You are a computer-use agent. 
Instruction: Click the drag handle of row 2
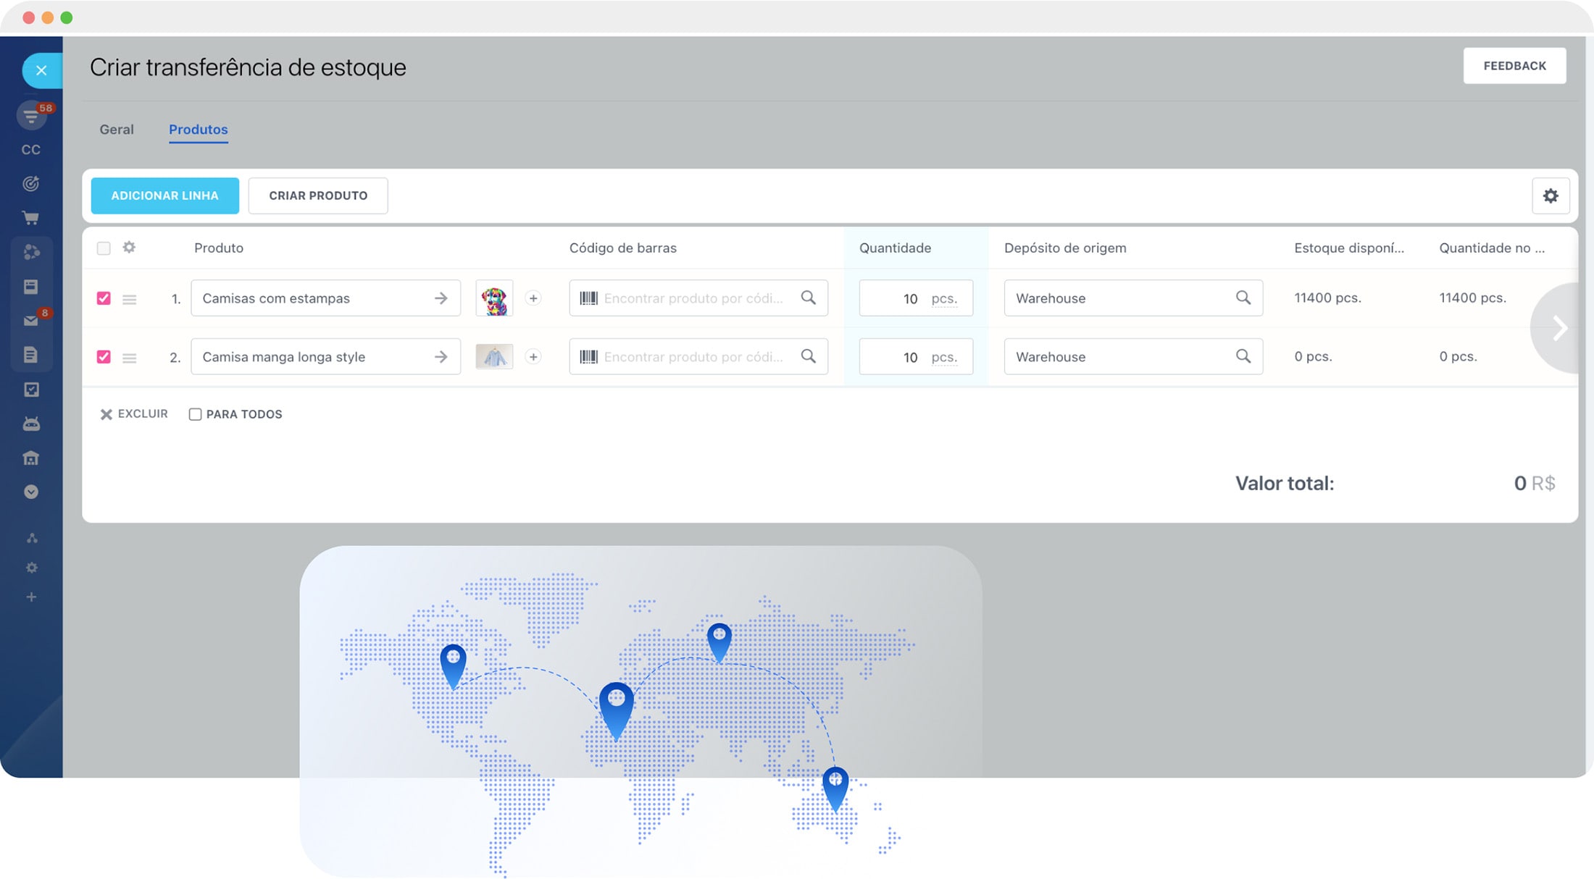tap(130, 358)
